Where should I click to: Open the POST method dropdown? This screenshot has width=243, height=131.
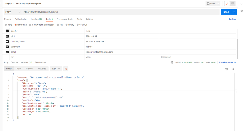pyautogui.click(x=13, y=12)
